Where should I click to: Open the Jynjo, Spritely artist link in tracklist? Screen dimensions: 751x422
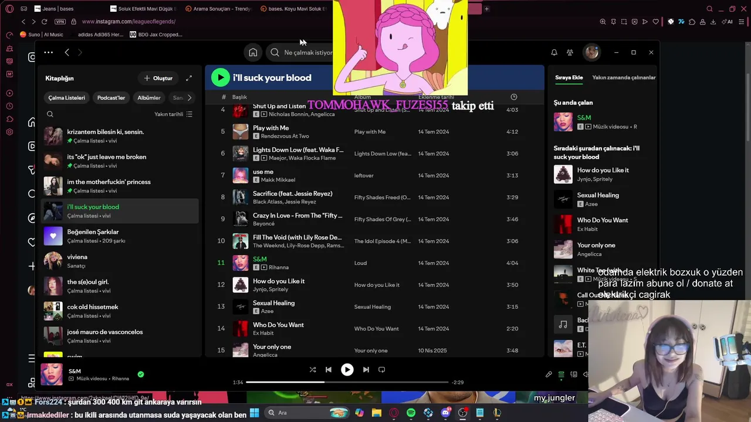[270, 289]
